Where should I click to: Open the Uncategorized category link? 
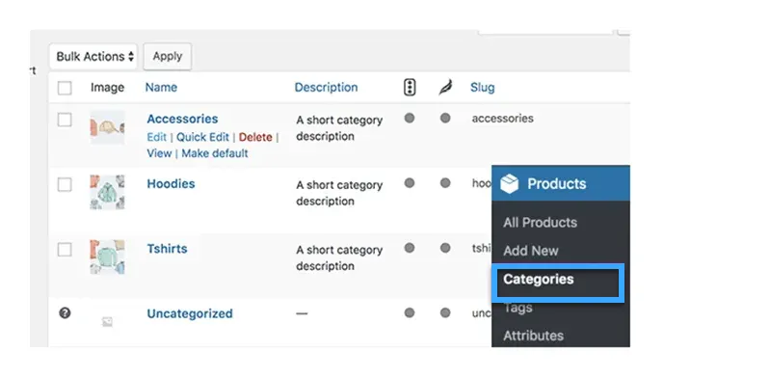coord(190,313)
